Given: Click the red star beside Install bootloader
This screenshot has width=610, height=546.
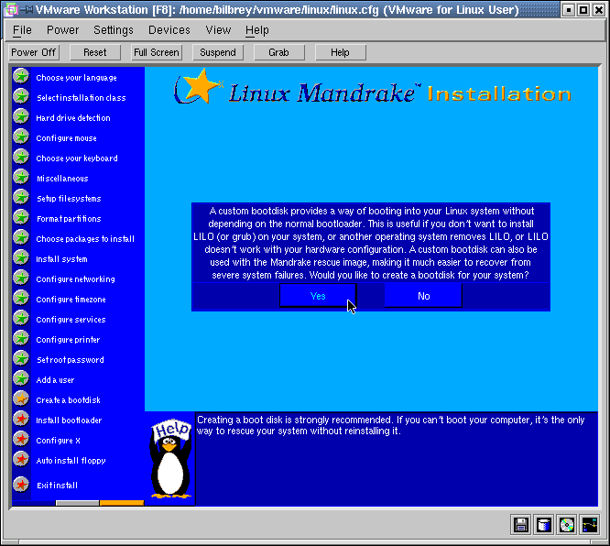Looking at the screenshot, I should coord(21,420).
